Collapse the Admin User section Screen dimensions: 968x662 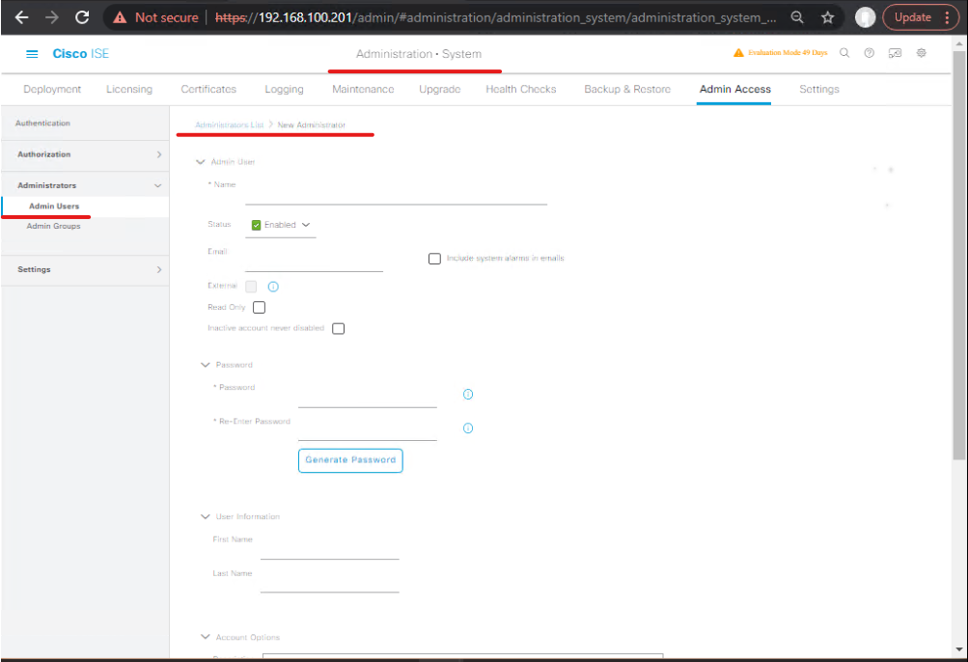point(200,162)
